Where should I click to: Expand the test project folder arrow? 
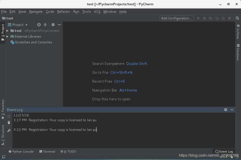click(x=7, y=31)
